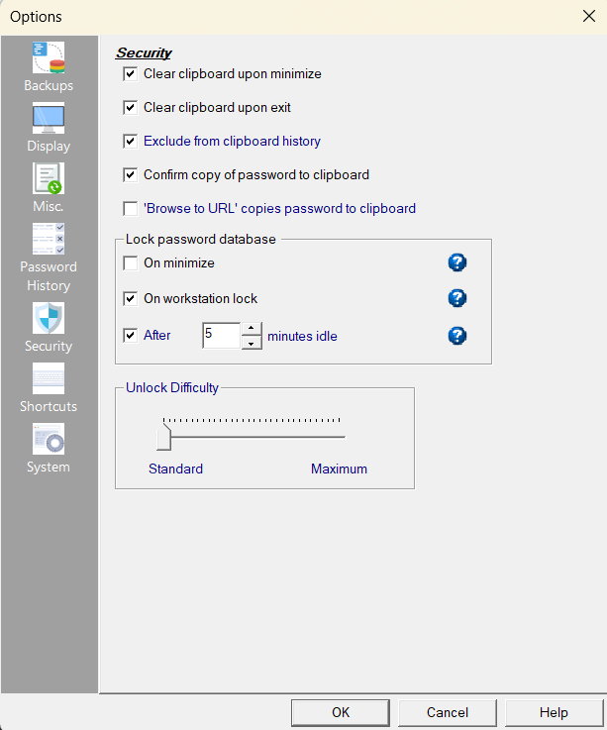
Task: Show help for minutes idle lock
Action: coord(457,336)
